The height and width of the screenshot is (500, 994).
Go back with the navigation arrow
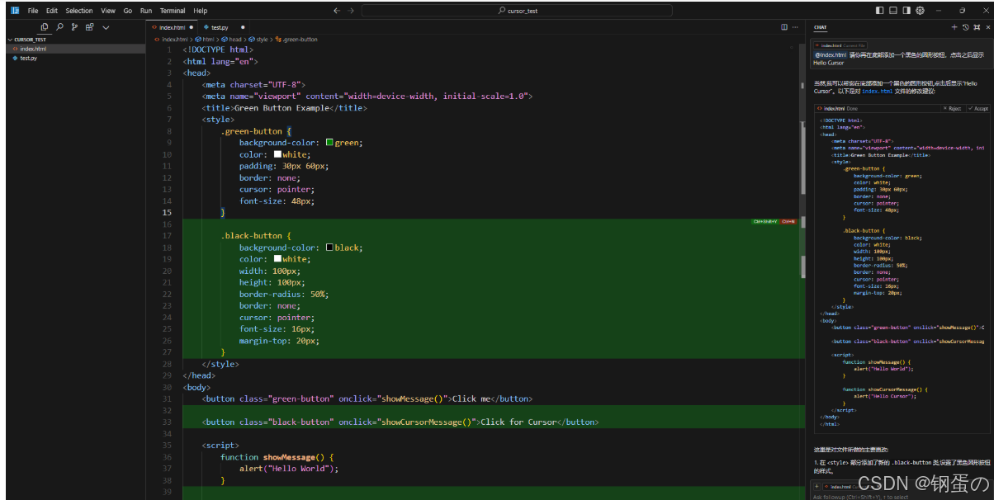337,11
